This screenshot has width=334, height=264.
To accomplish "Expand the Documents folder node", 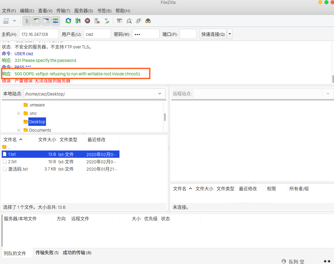I will 19,130.
